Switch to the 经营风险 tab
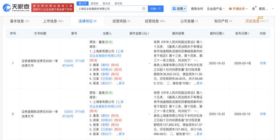This screenshot has width=275, height=140. 121,21
